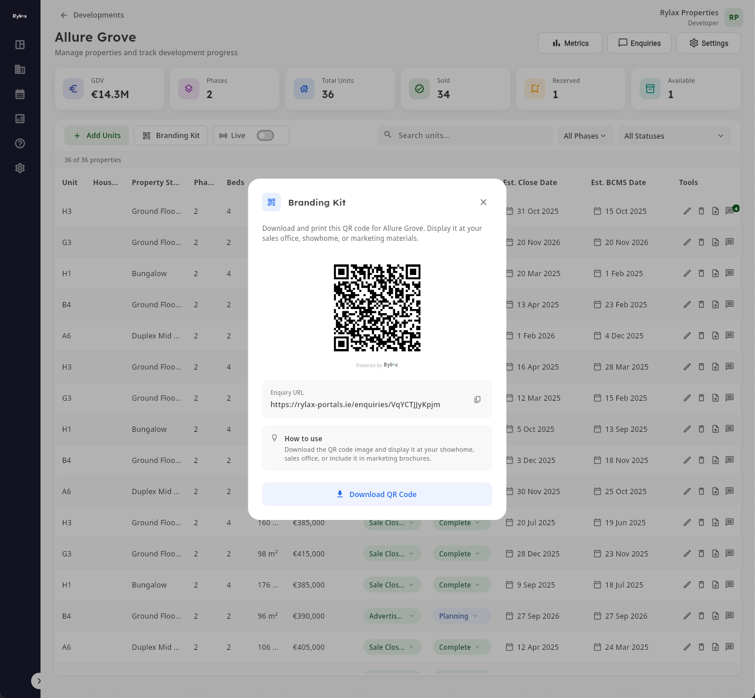Add document to the 16 Apr 2025 row

pyautogui.click(x=716, y=367)
